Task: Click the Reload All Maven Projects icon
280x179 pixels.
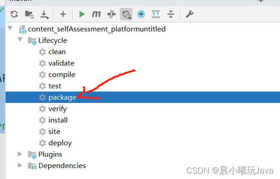Action: point(14,14)
